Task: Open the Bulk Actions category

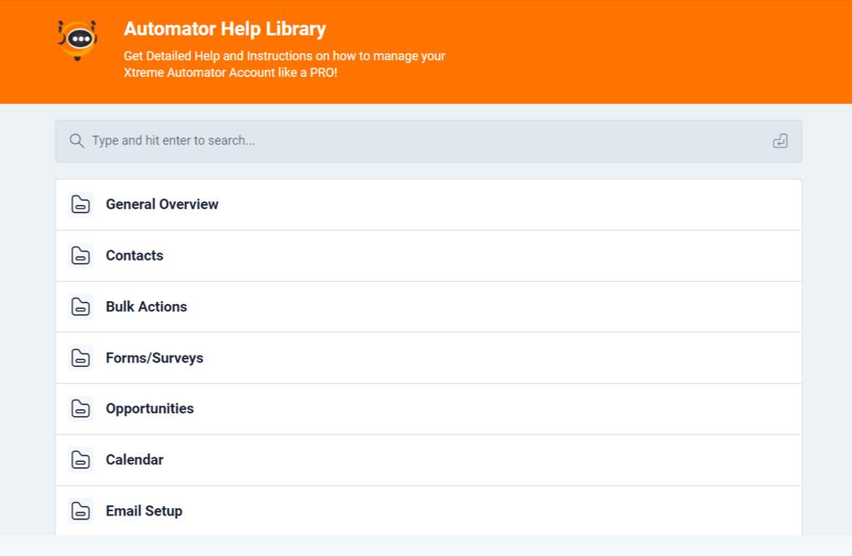Action: pos(429,306)
